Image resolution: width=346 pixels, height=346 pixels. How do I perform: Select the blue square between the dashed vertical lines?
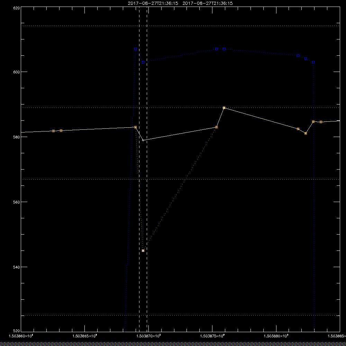[143, 62]
